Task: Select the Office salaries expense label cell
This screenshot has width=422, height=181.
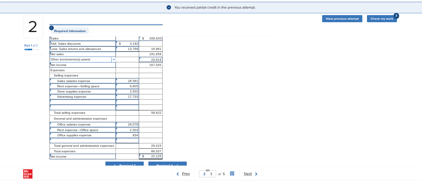Action: 83,125
